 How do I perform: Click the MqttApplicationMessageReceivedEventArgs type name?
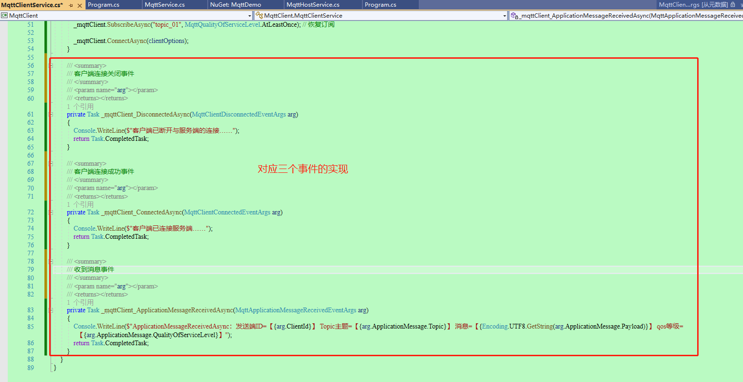[296, 310]
